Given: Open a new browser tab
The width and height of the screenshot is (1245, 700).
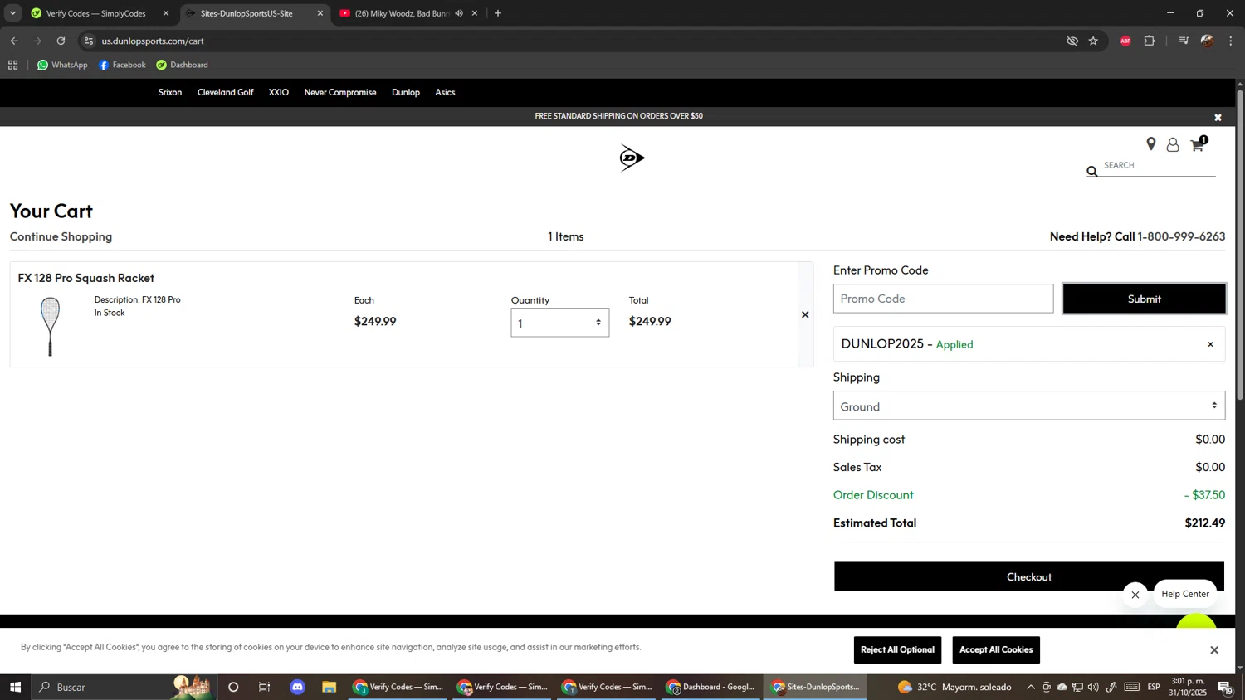Looking at the screenshot, I should (498, 13).
